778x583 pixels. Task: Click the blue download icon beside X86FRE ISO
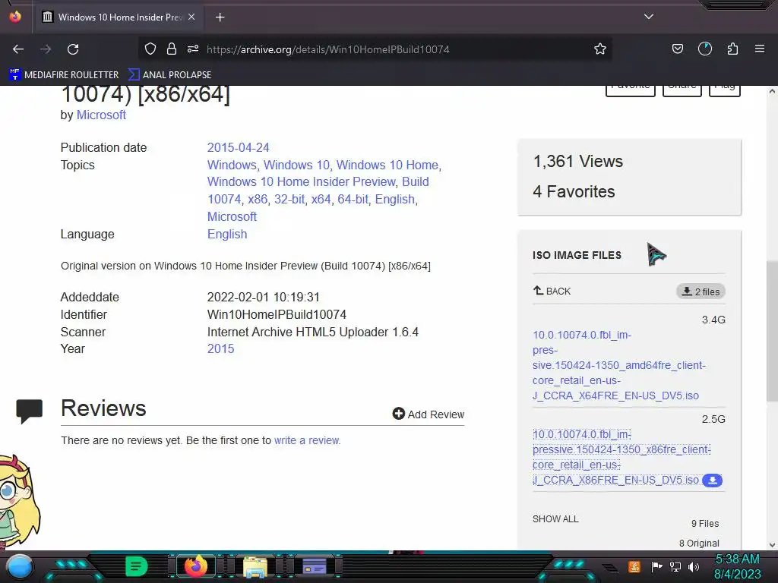pyautogui.click(x=712, y=481)
